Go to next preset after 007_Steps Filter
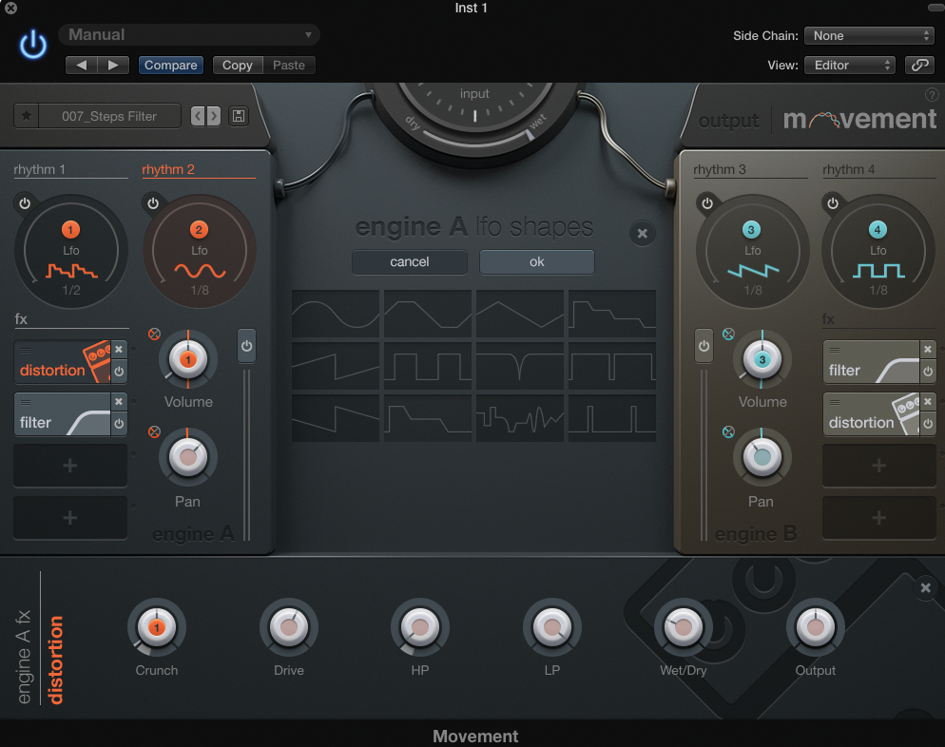 213,116
